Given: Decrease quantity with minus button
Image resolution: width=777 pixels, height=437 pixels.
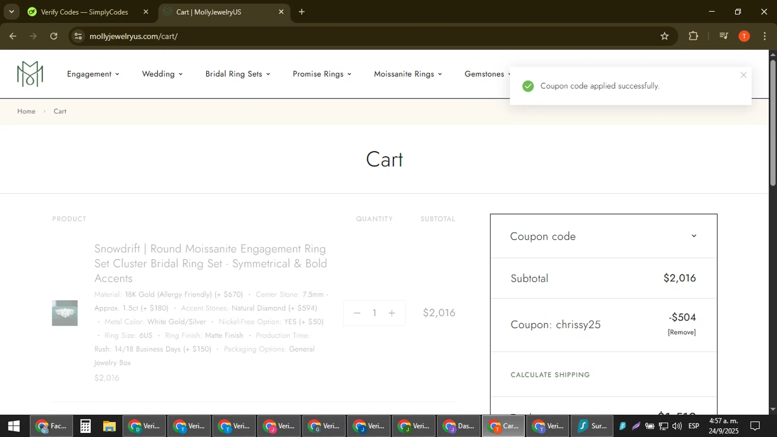Looking at the screenshot, I should pos(357,313).
